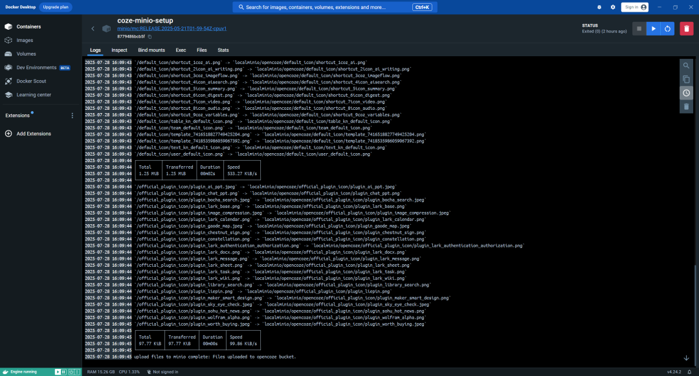Open the Files tab

pyautogui.click(x=201, y=50)
